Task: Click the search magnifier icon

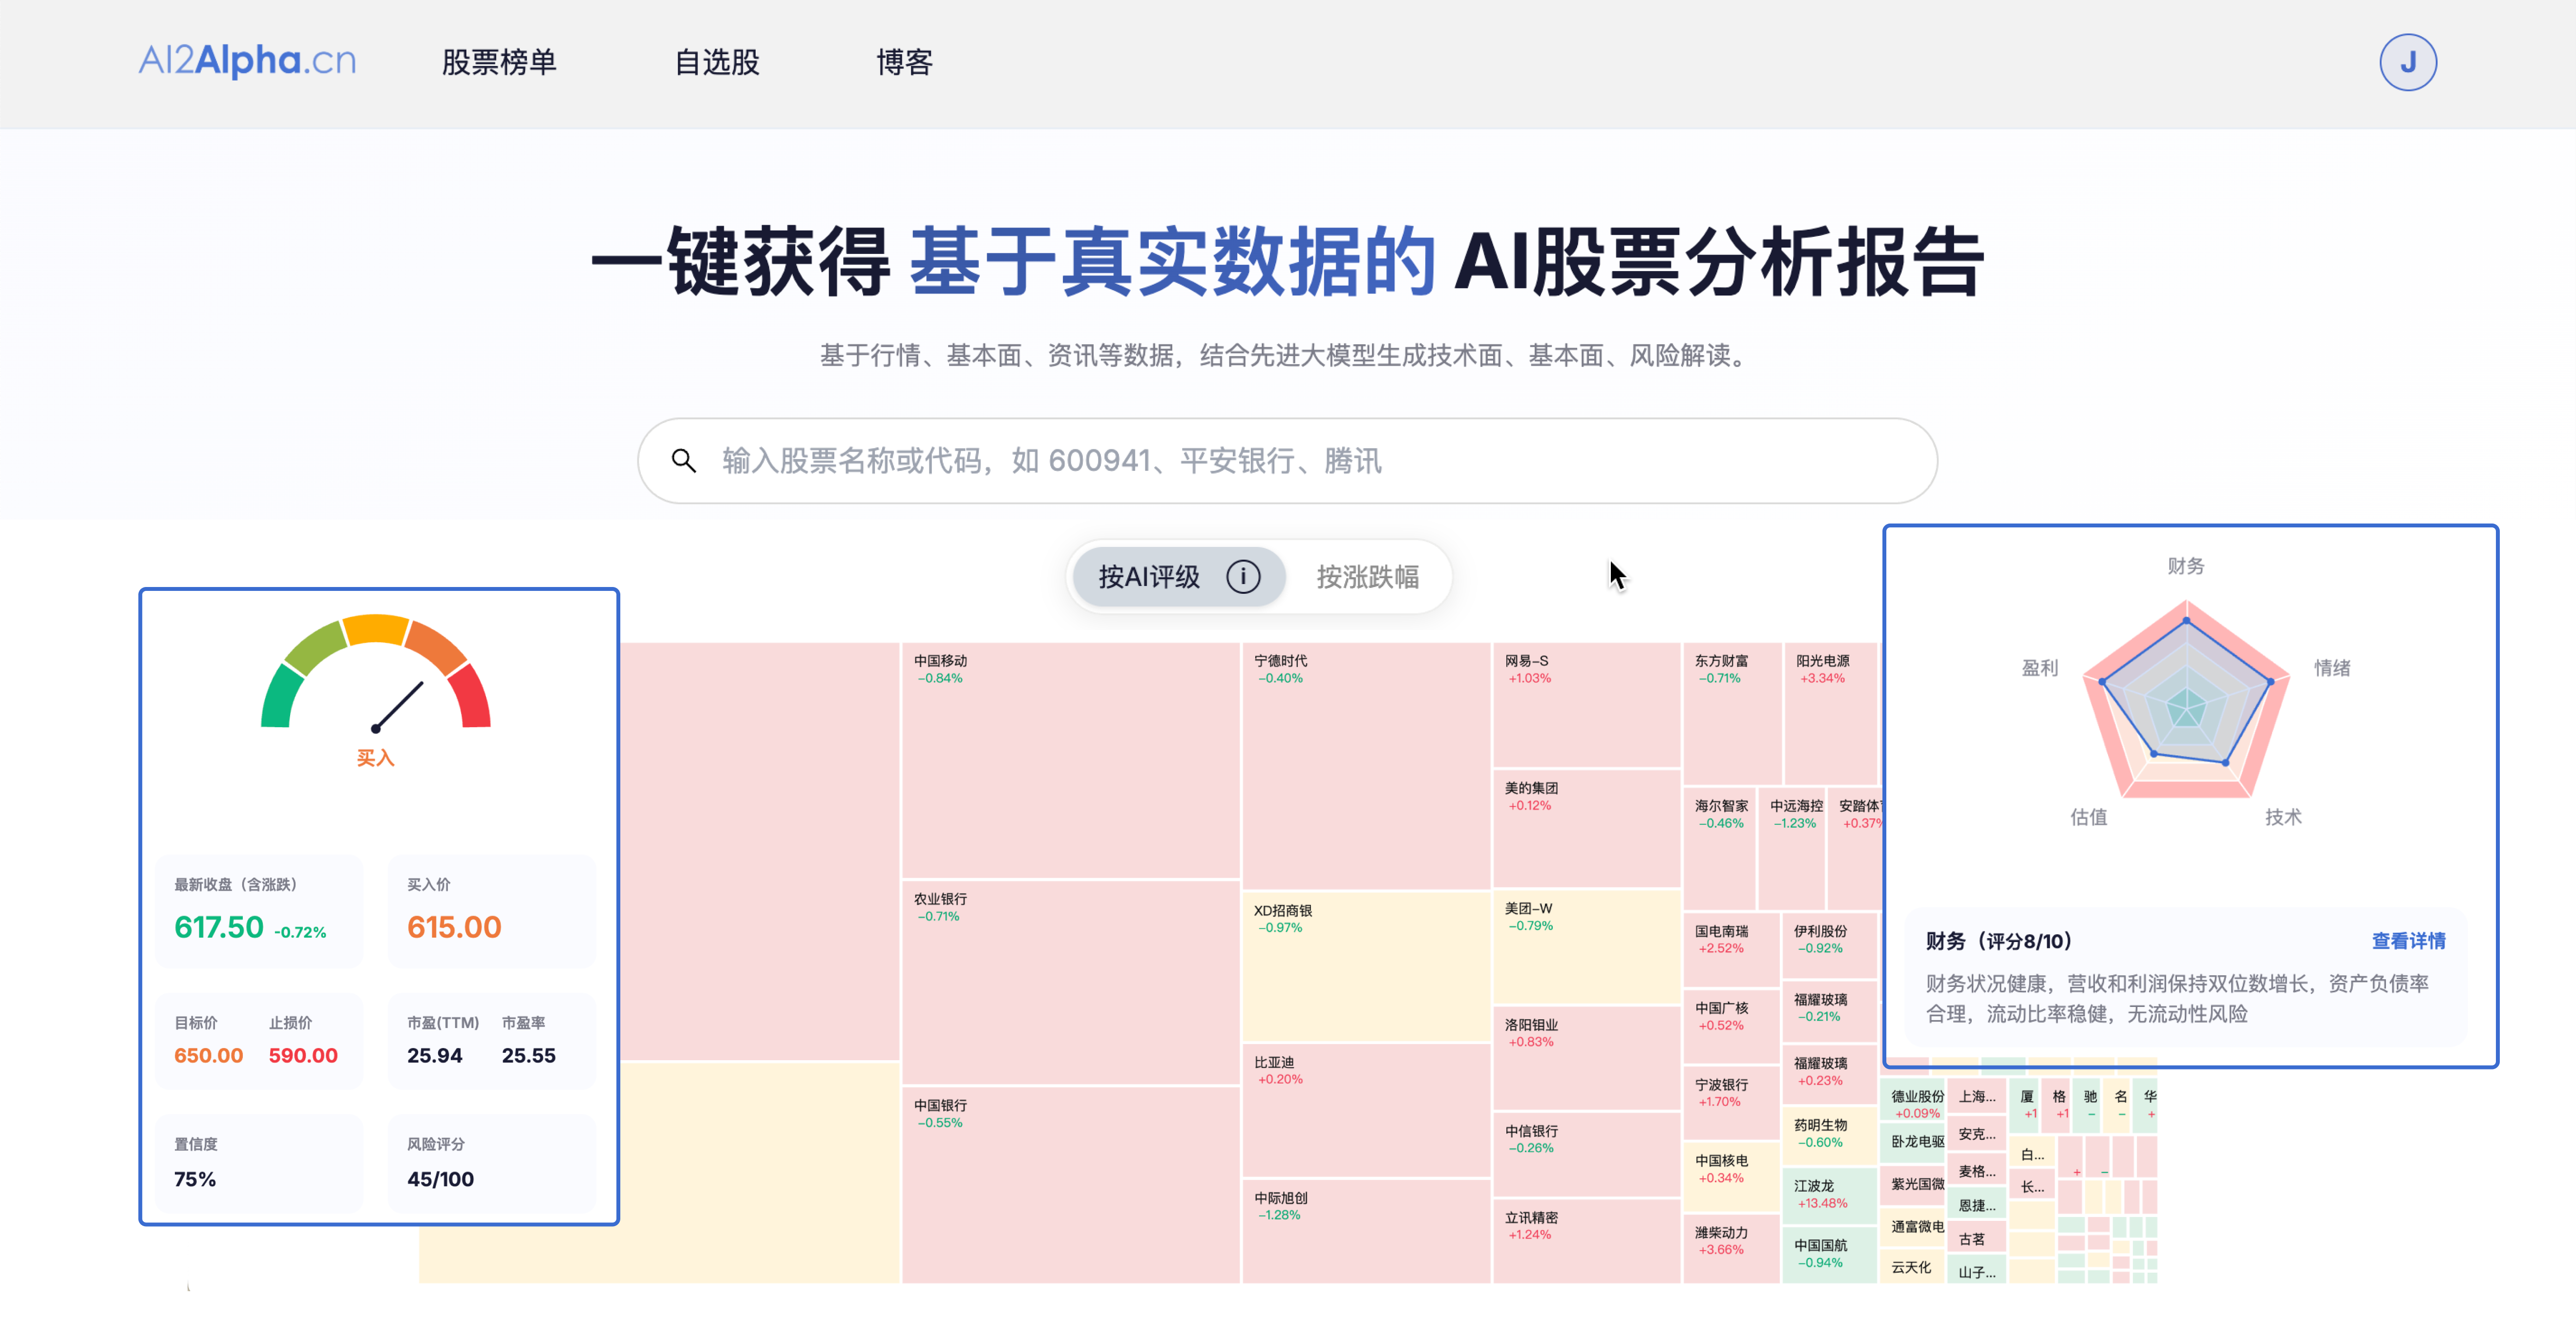Action: point(684,460)
